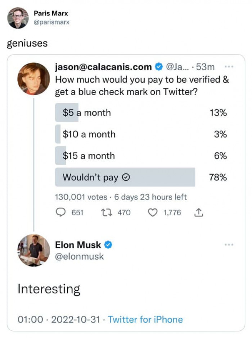The width and height of the screenshot is (252, 338).
Task: Click the @elonmusk handle
Action: [x=79, y=256]
